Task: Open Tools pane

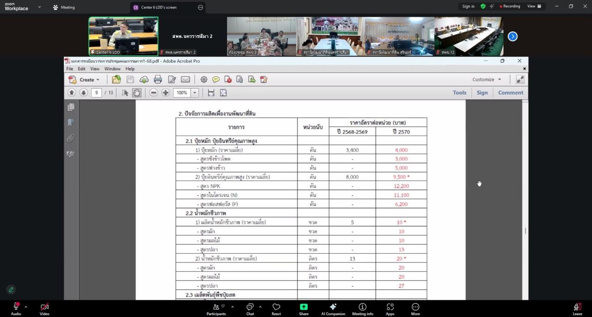Action: [460, 93]
